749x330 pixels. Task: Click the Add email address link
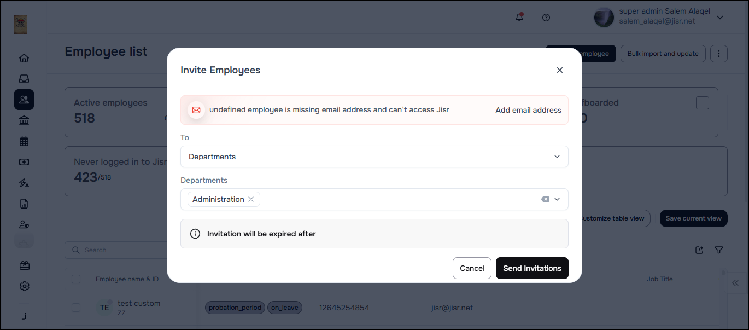coord(528,110)
